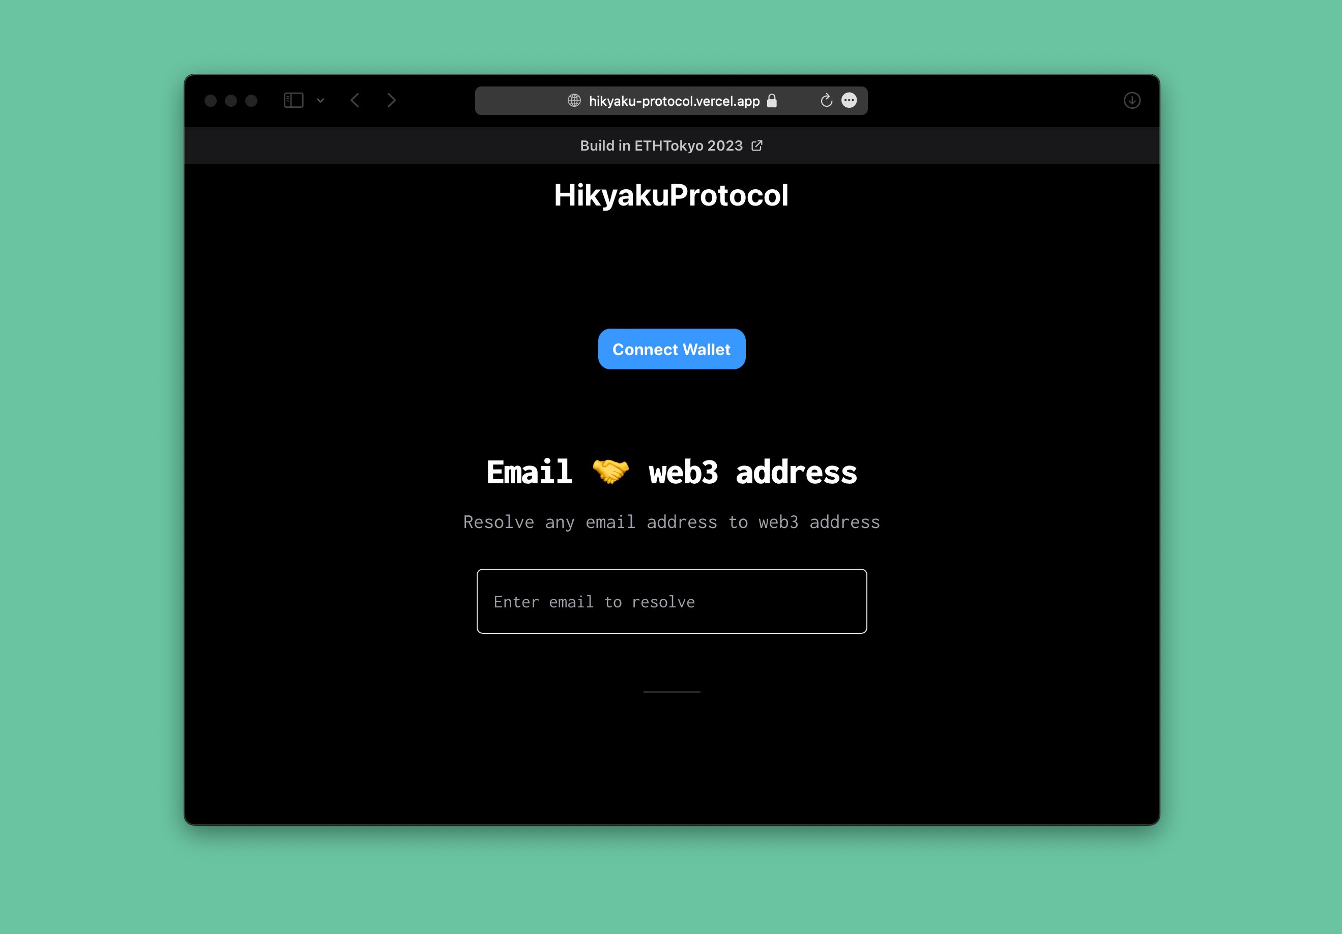Viewport: 1342px width, 934px height.
Task: Click the Connect Wallet button
Action: [x=671, y=348]
